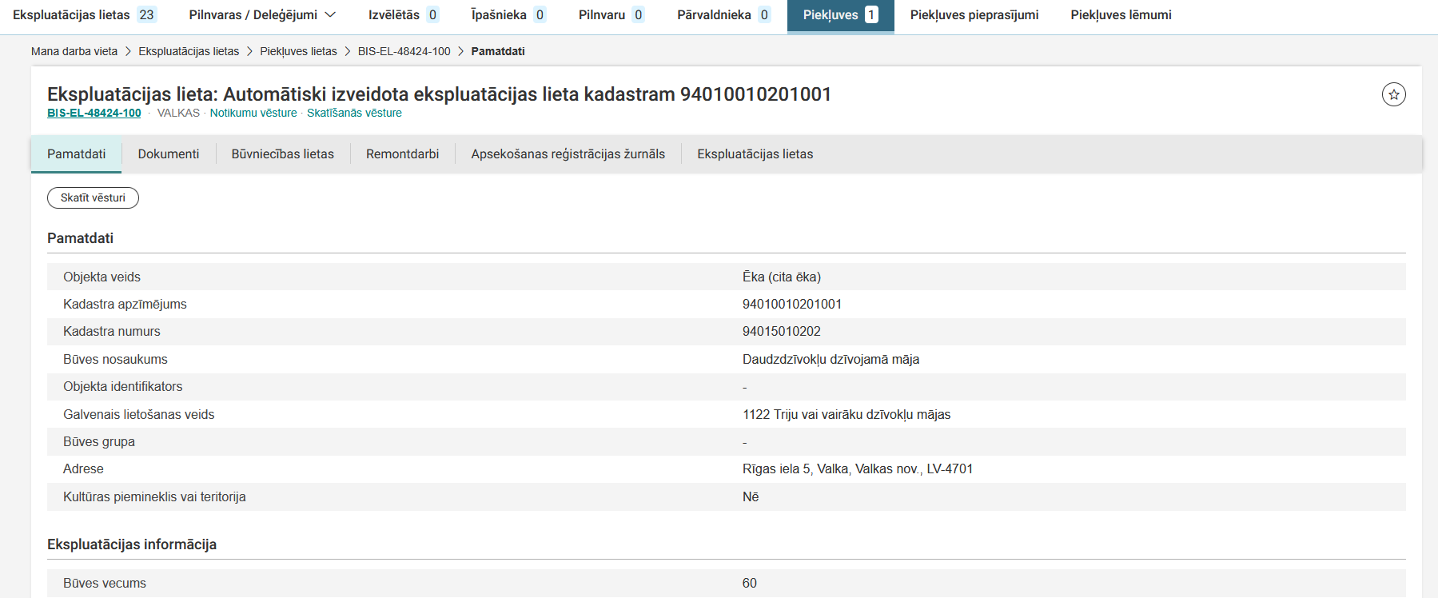Open the Īpašnieka section
1438x598 pixels.
[508, 15]
